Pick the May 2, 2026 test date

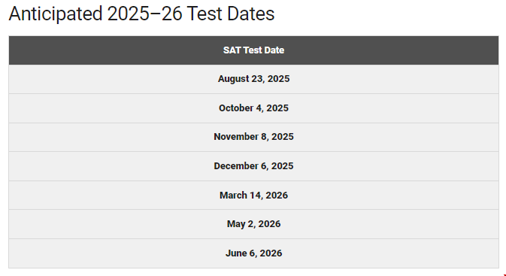pos(253,224)
